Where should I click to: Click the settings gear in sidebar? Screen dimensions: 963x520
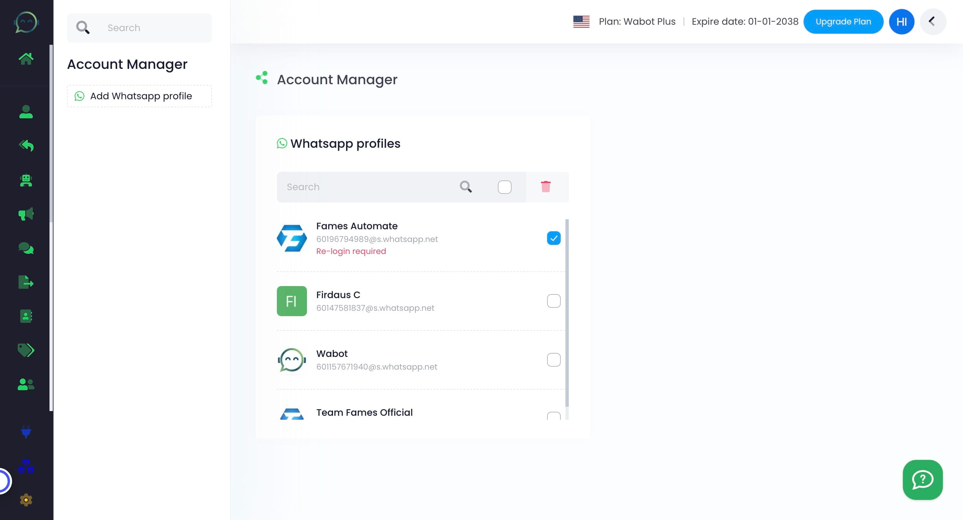pyautogui.click(x=26, y=500)
